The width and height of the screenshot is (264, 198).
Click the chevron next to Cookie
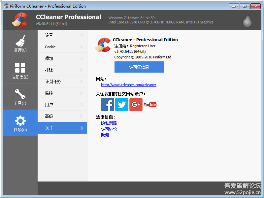coord(82,47)
